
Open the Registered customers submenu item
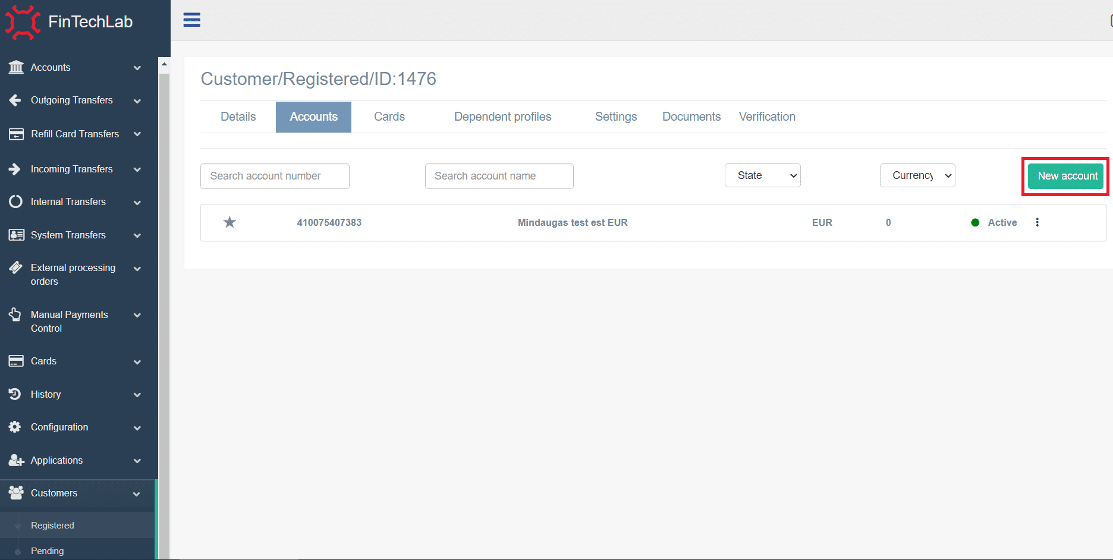coord(52,526)
